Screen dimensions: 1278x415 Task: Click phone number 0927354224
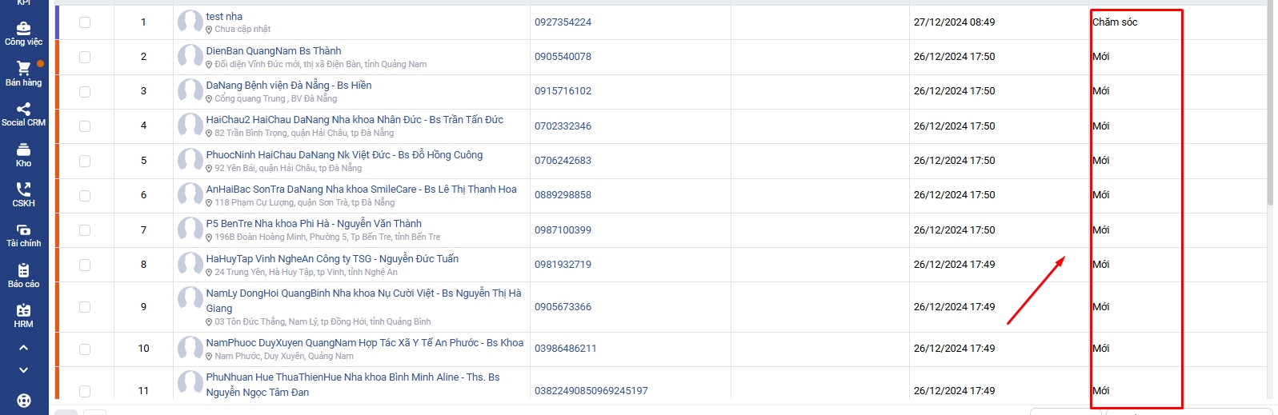(563, 22)
